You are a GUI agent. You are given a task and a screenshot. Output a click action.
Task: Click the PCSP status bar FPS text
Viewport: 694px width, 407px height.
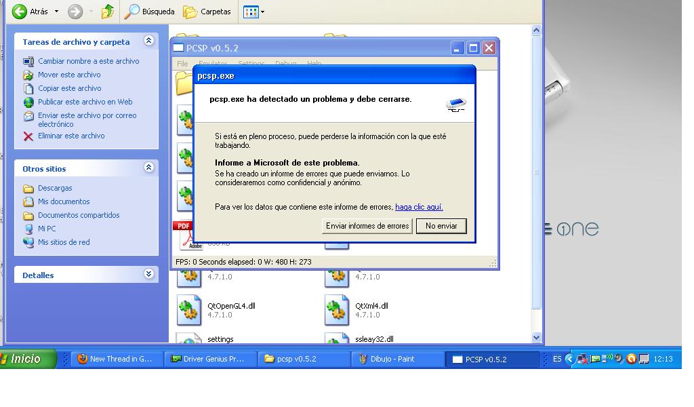243,262
